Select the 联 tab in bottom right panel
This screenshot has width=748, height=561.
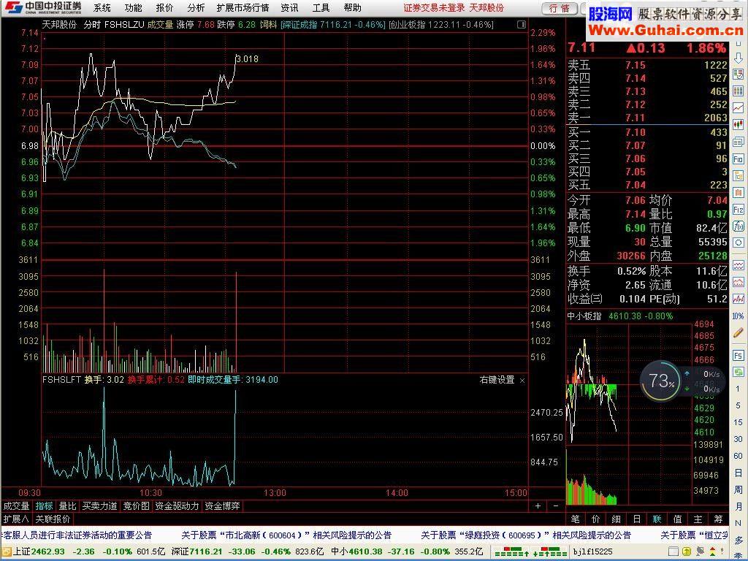coord(657,519)
